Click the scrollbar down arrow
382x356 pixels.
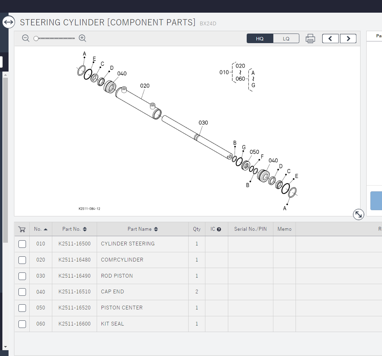click(5, 347)
